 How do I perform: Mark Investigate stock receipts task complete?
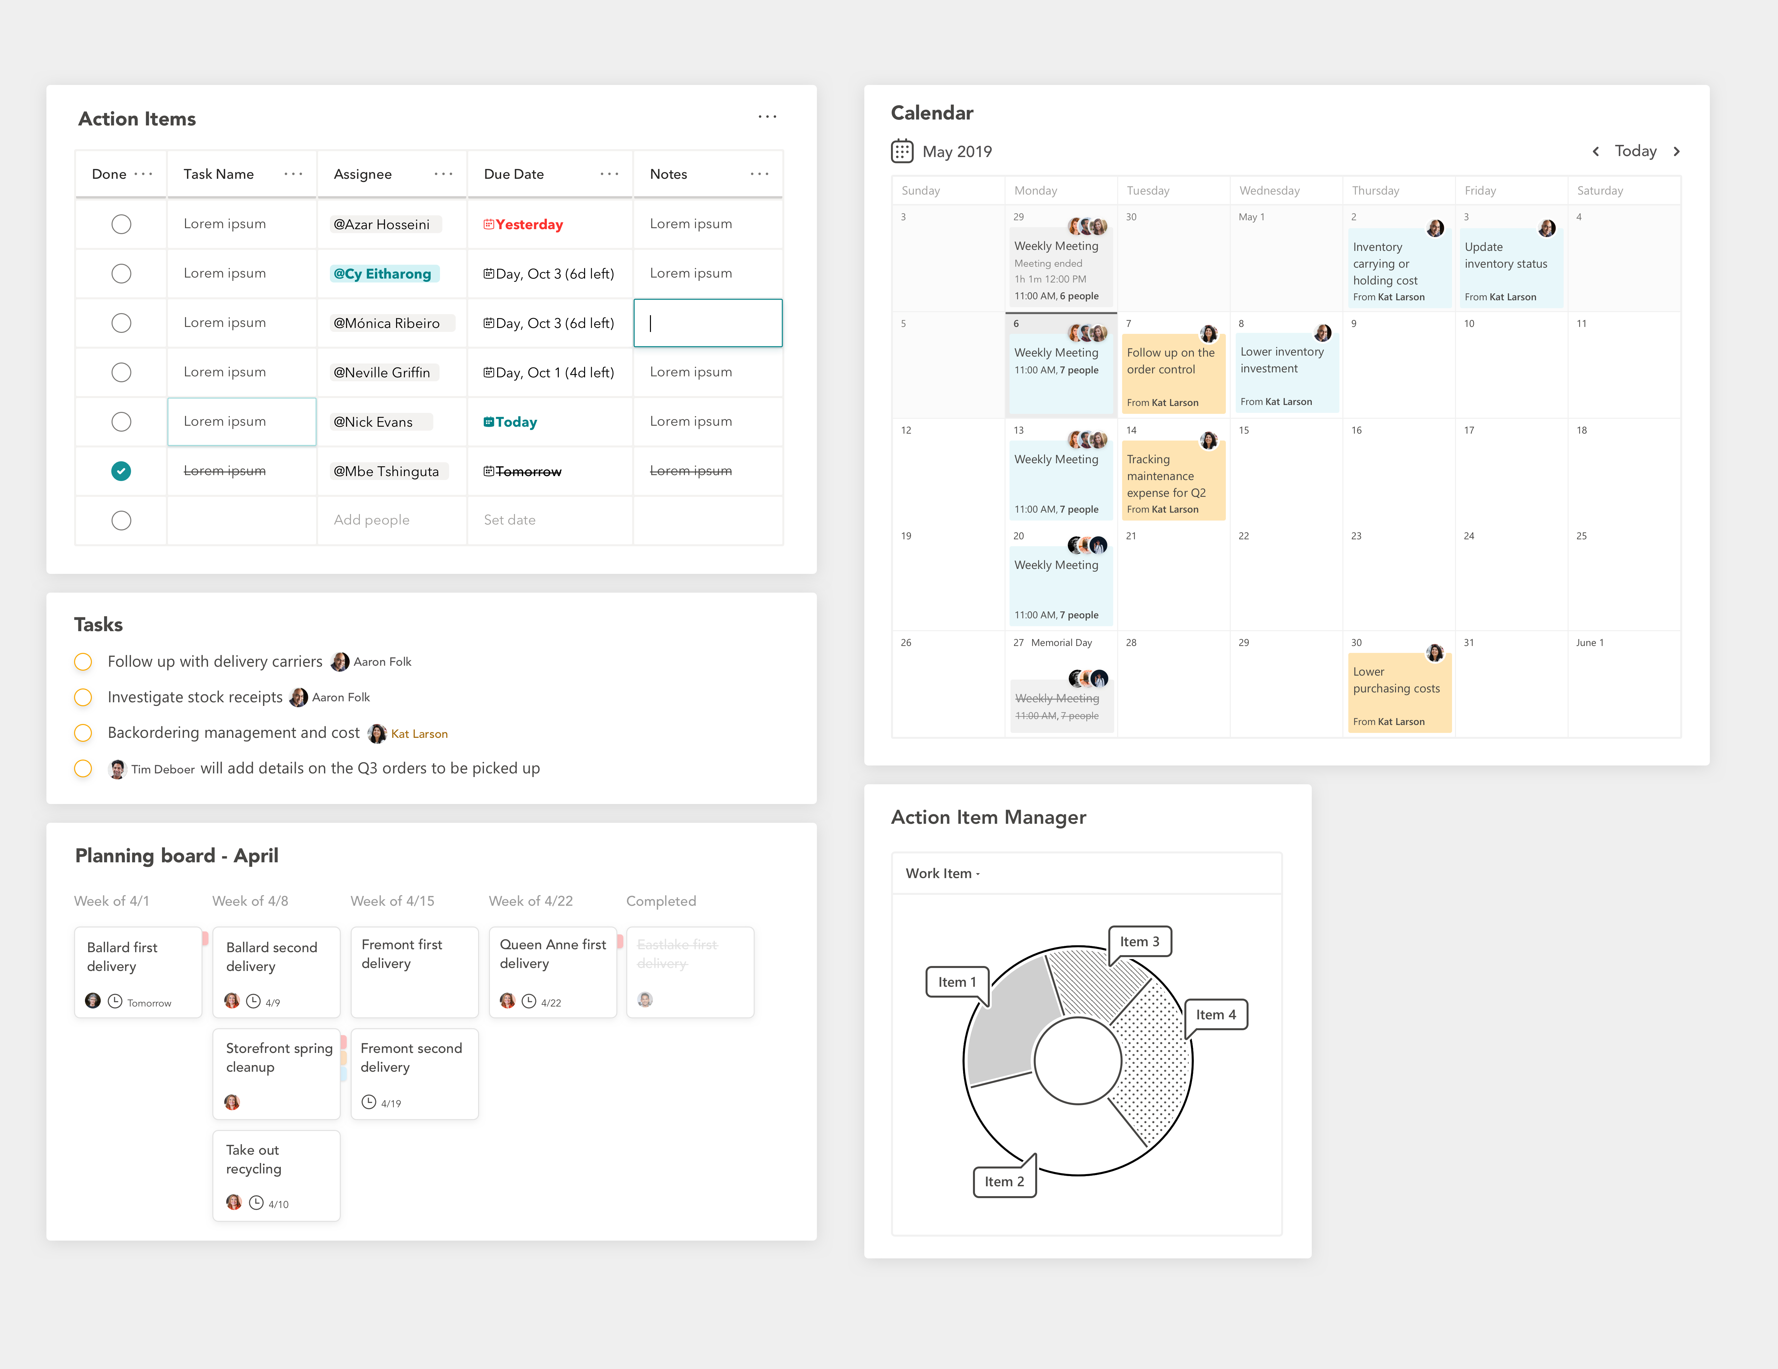[83, 698]
